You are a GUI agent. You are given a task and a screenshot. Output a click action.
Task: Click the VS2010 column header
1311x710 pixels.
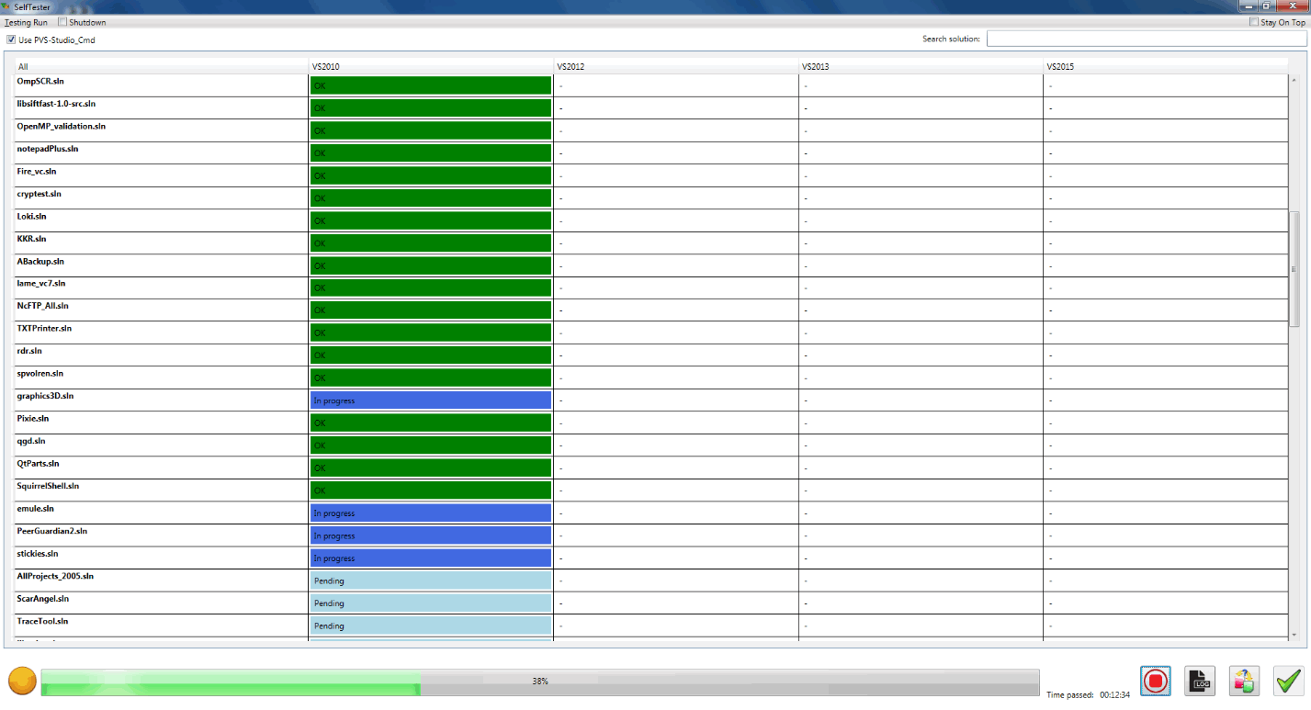pyautogui.click(x=431, y=66)
